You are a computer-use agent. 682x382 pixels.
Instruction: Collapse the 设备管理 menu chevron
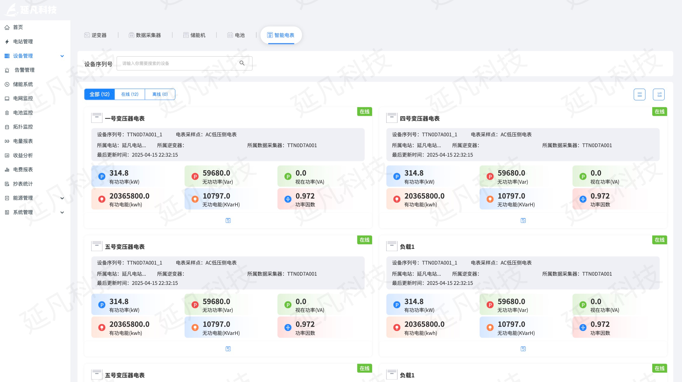click(62, 56)
